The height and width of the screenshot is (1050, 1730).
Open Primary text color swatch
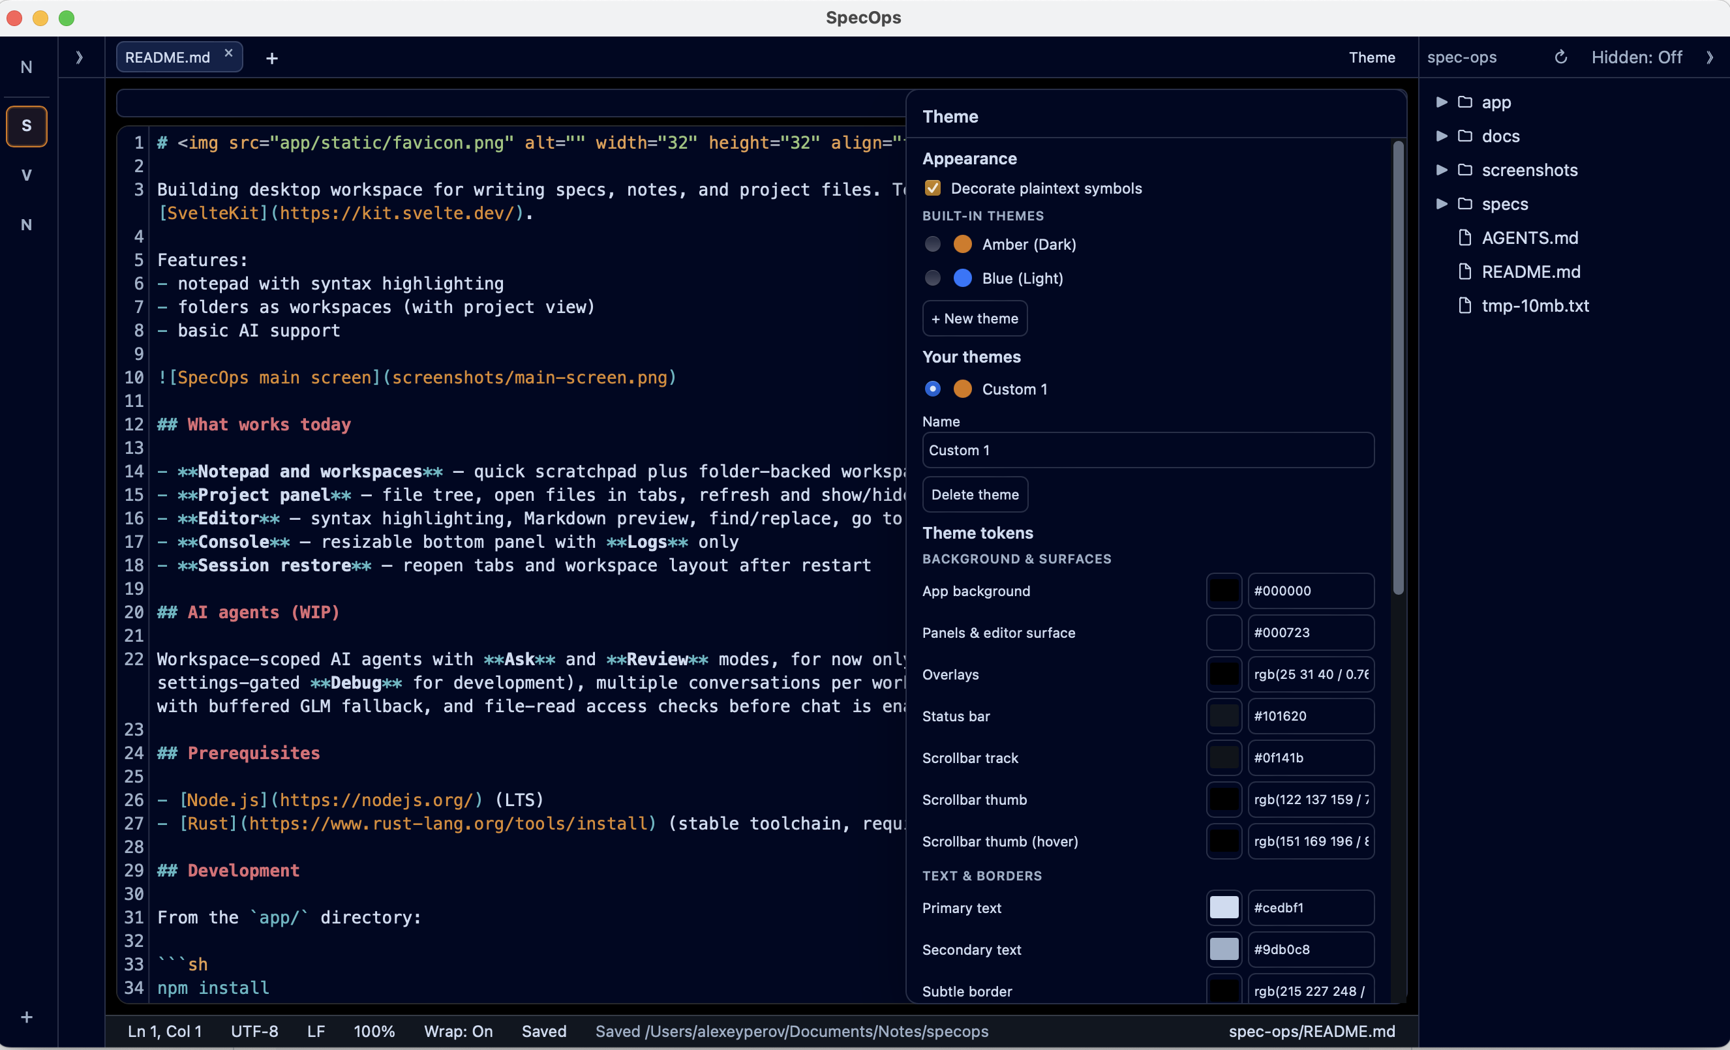pos(1224,908)
